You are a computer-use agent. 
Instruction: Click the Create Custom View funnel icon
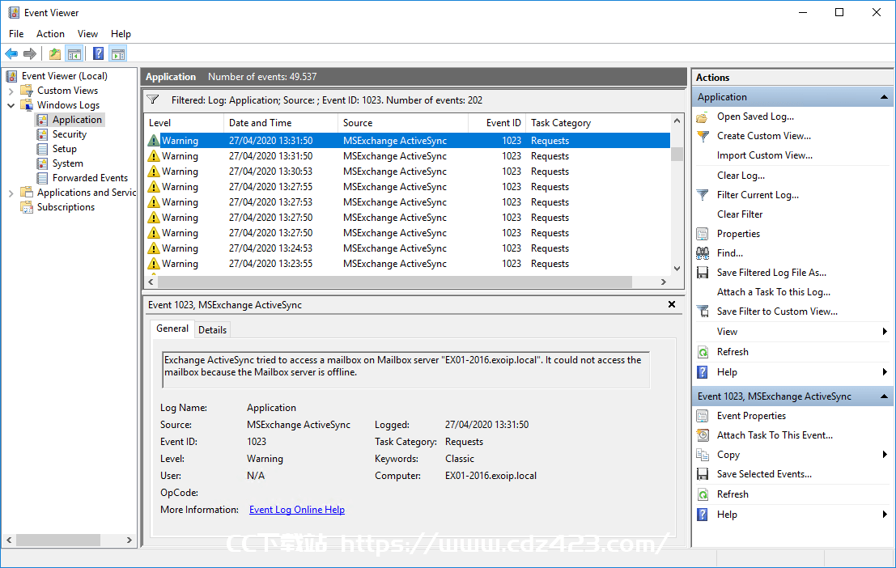(703, 137)
